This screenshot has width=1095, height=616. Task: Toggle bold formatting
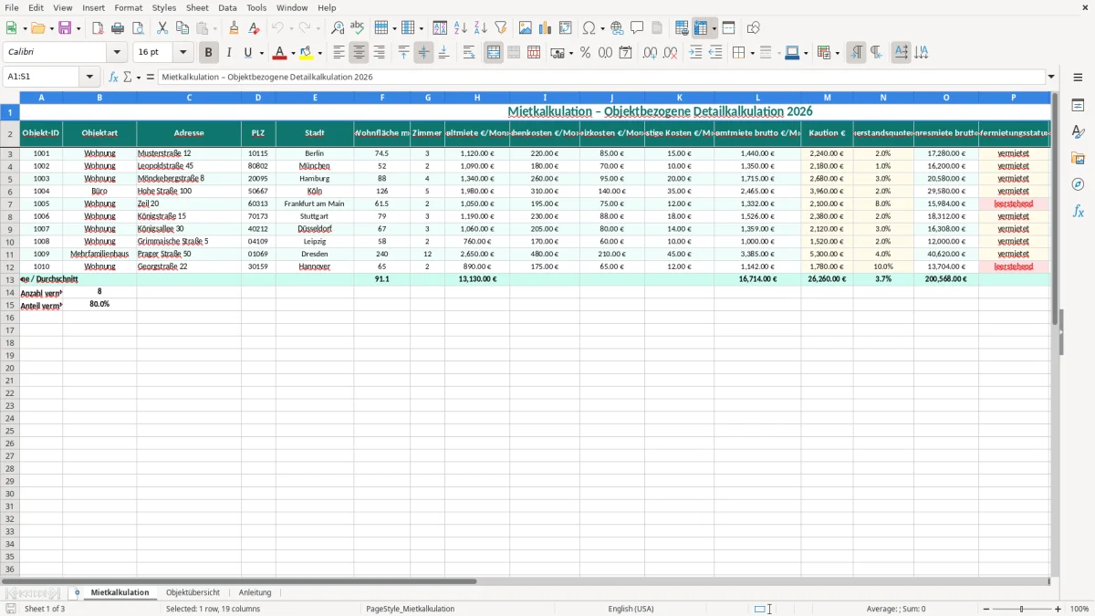click(x=209, y=53)
